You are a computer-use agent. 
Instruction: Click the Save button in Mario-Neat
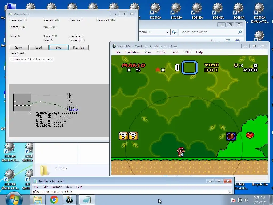click(x=19, y=48)
